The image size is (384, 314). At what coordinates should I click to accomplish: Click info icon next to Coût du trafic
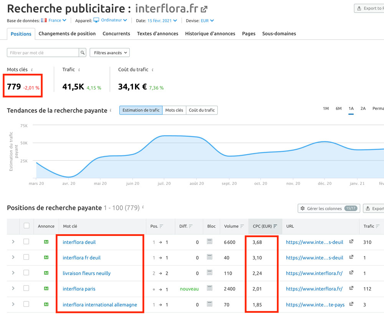pyautogui.click(x=152, y=70)
